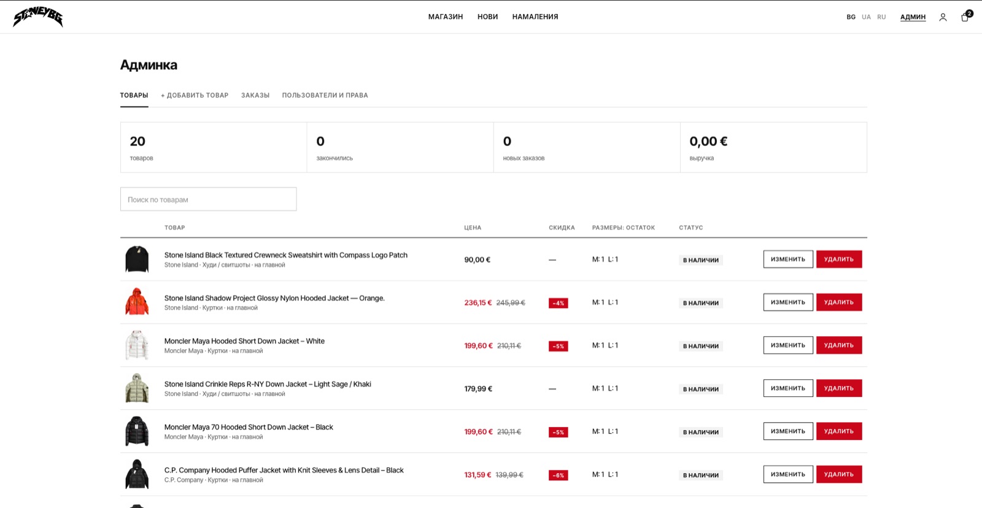Click В НАЛИЧИИ status of C.P. Company jacket

coord(701,475)
